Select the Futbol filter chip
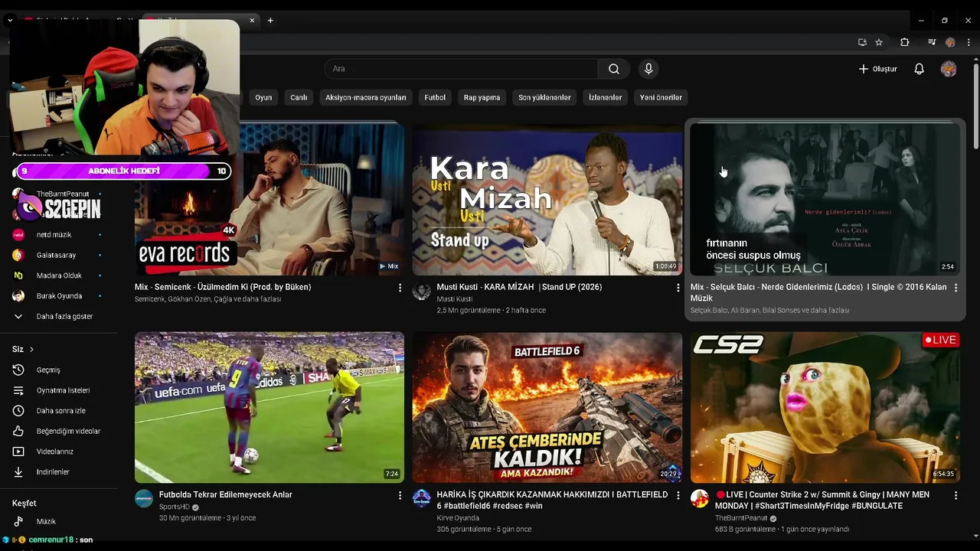Screen dimensions: 980x551 [x=435, y=97]
